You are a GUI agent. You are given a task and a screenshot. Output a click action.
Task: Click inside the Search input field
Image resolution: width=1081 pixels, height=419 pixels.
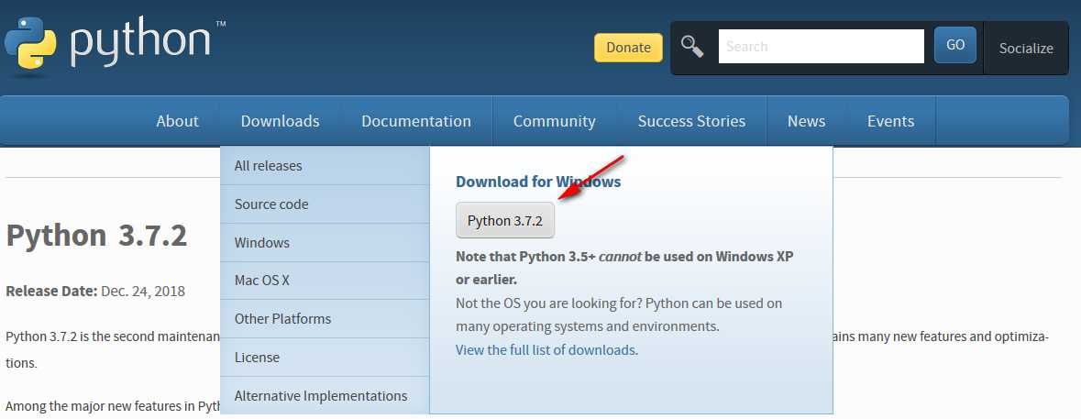point(821,47)
